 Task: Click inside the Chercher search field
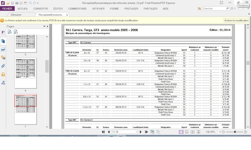pos(214,8)
